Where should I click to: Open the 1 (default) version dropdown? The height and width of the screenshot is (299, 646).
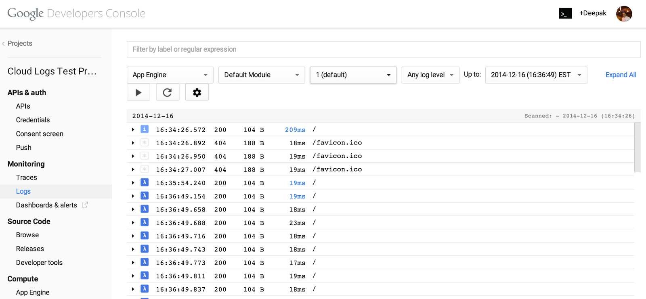point(353,75)
